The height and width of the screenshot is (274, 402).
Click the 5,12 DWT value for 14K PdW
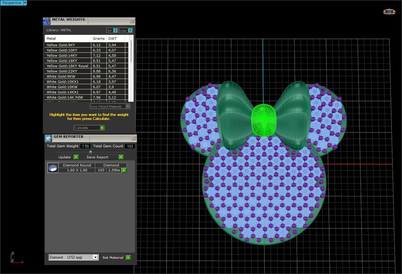[x=112, y=97]
